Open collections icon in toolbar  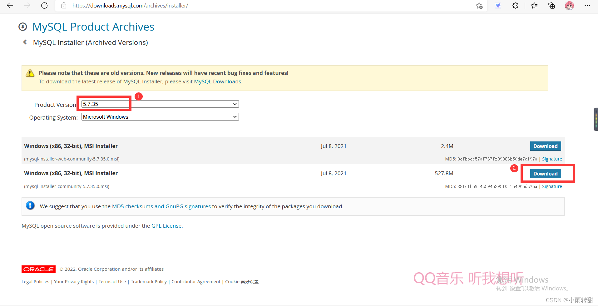(x=551, y=6)
